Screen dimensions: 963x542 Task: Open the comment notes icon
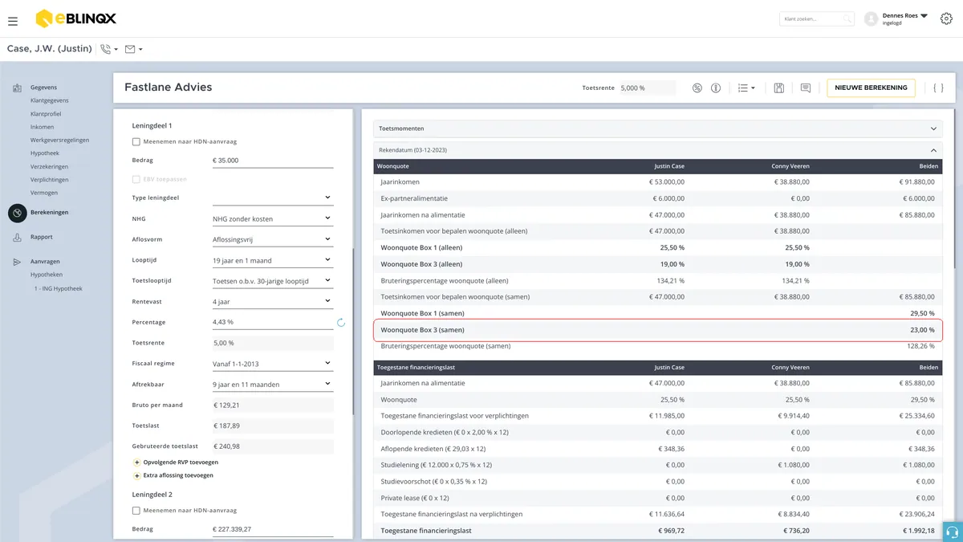[806, 88]
